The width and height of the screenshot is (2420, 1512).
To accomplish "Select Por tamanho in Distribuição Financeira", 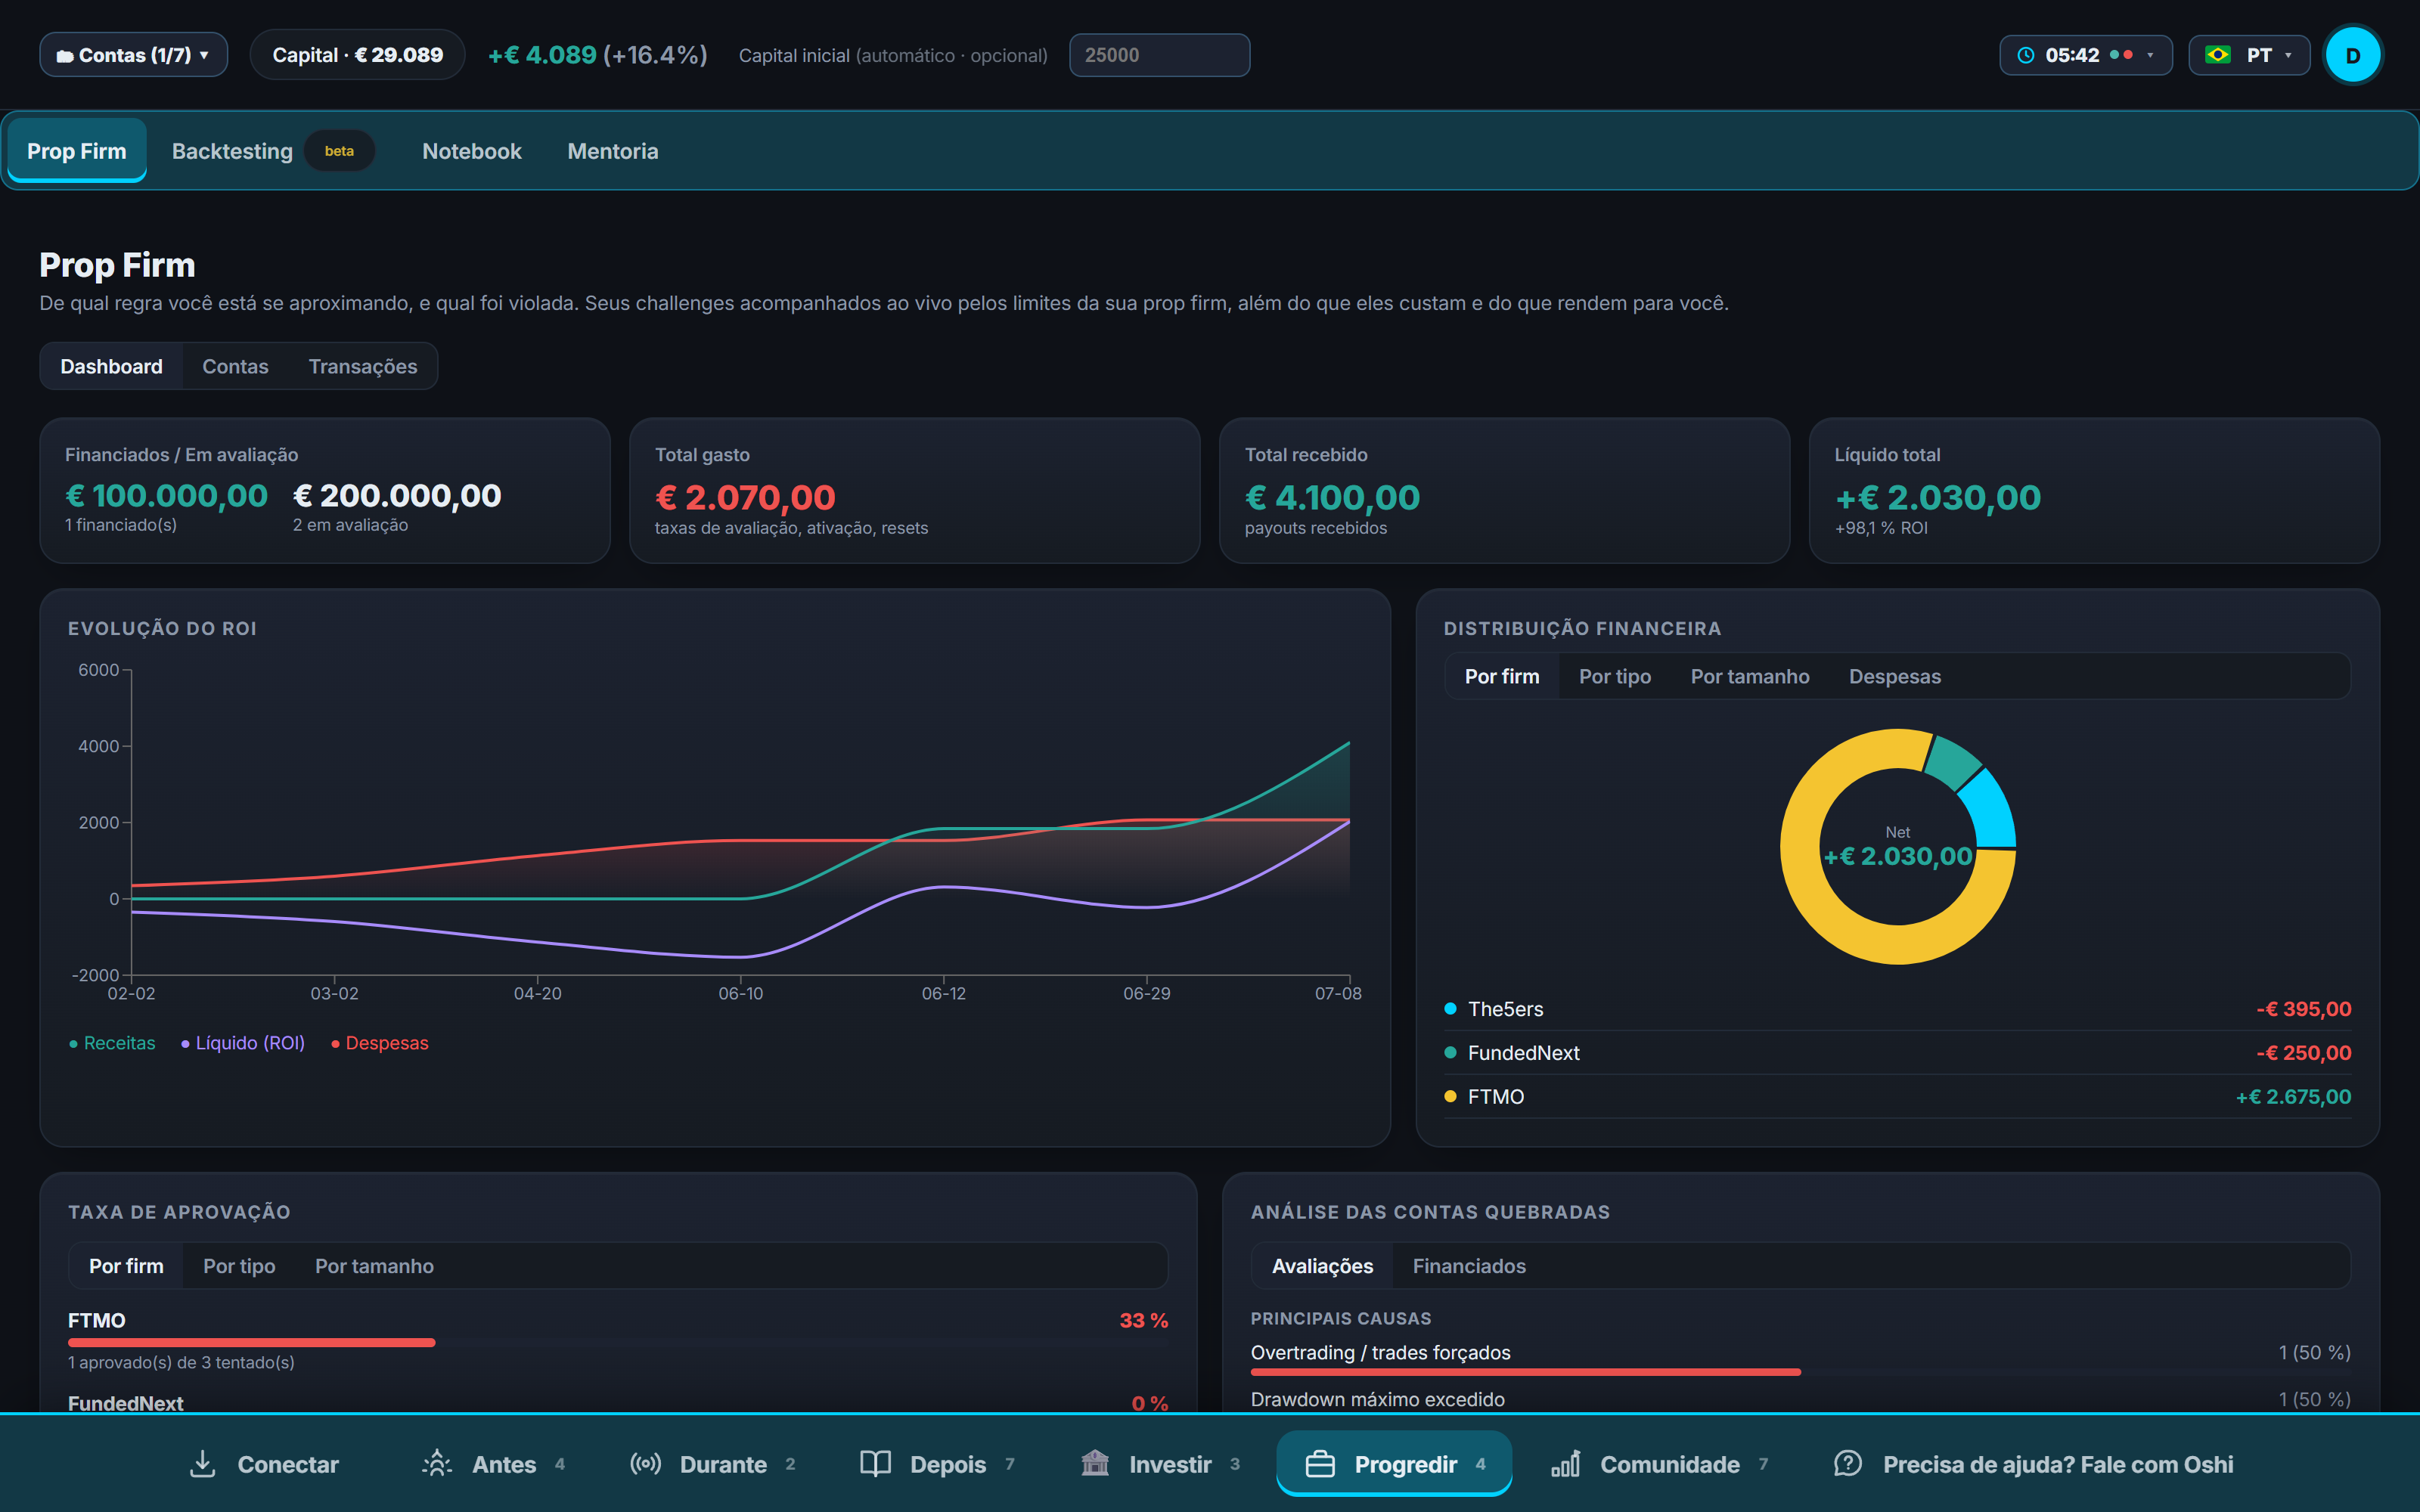I will (x=1749, y=676).
